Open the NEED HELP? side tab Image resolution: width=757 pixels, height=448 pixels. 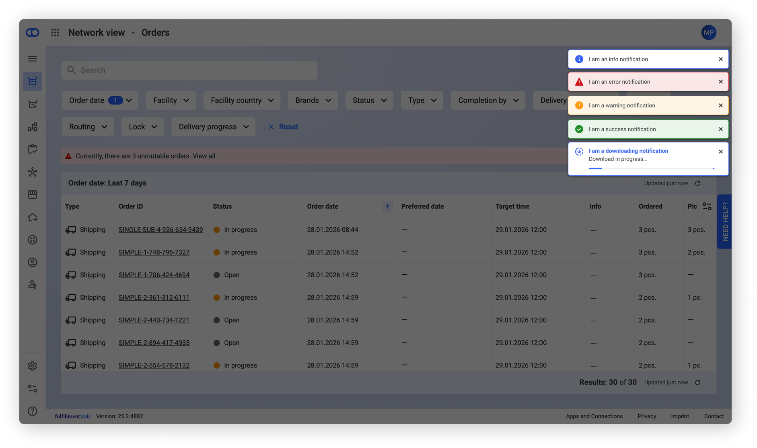pos(725,222)
